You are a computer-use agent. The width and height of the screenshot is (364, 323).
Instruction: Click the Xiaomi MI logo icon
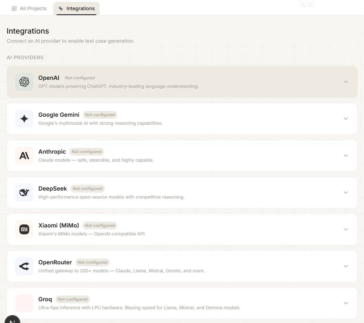click(x=24, y=229)
